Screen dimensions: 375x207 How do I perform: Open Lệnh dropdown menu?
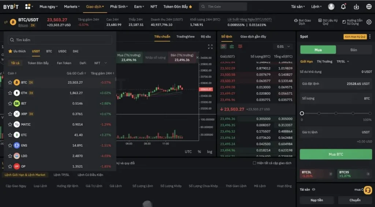[316, 7]
